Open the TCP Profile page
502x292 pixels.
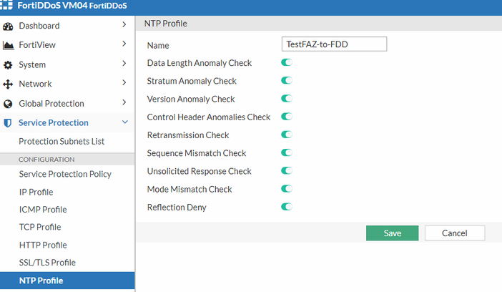pyautogui.click(x=39, y=228)
